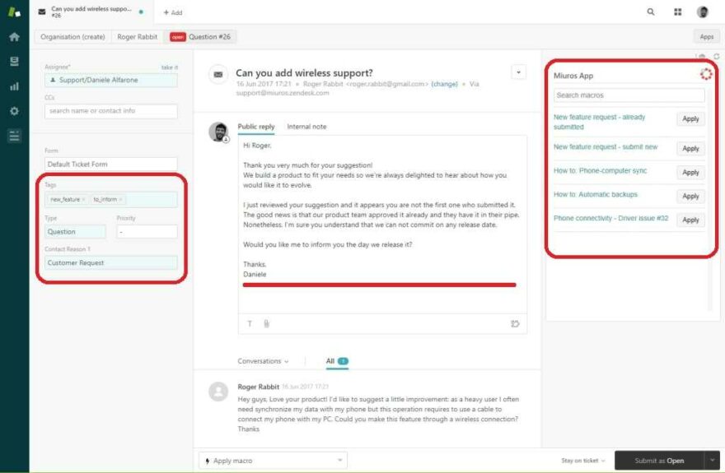
Task: Expand the ticket options dropdown beside subject
Action: click(518, 72)
